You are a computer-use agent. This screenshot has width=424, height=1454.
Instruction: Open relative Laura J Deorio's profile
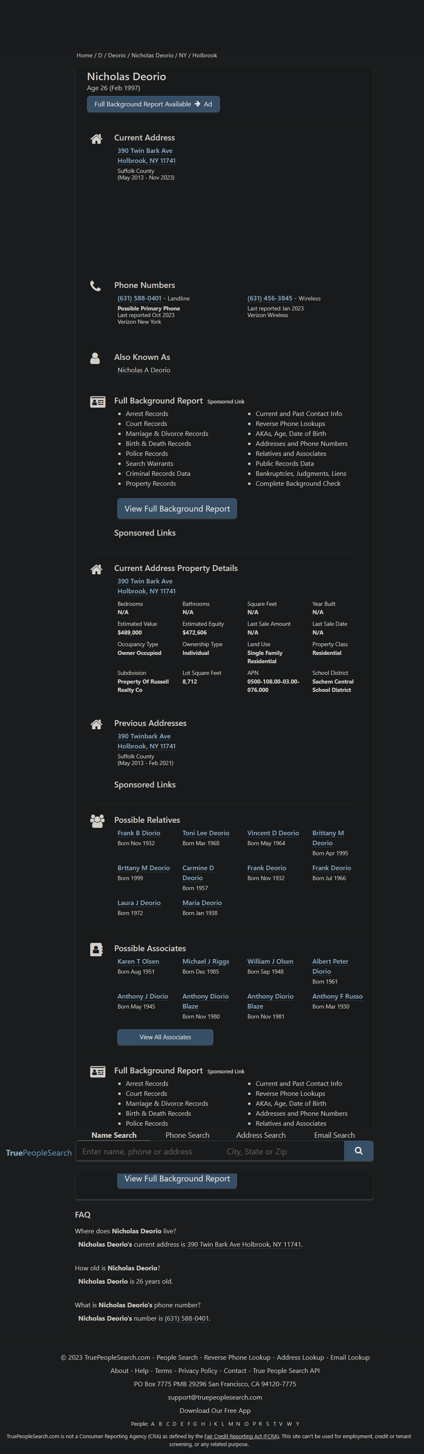click(x=139, y=903)
